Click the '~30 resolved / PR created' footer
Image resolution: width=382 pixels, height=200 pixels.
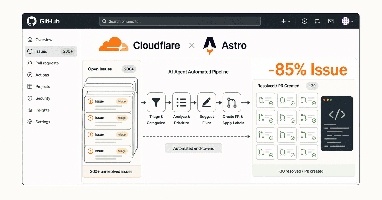(304, 171)
